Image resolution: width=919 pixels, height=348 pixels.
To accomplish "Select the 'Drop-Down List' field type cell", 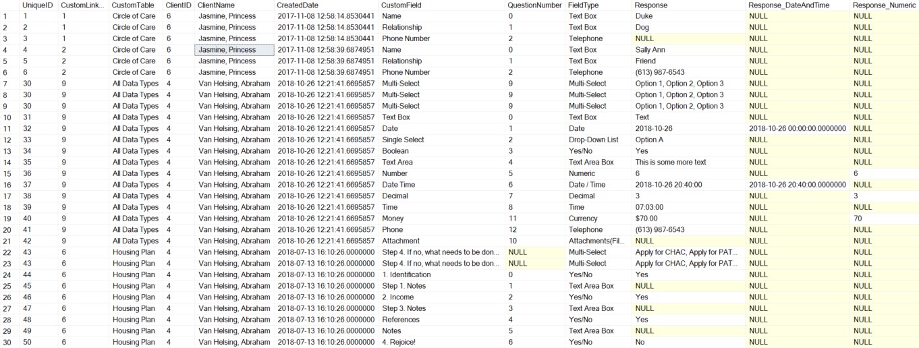I will 594,140.
